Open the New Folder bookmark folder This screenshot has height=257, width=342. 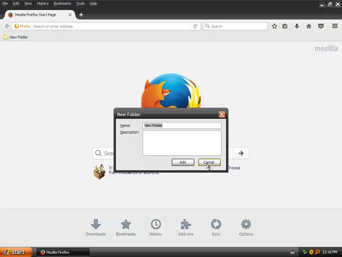click(x=15, y=37)
